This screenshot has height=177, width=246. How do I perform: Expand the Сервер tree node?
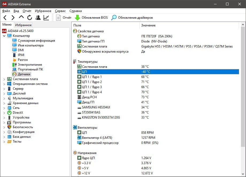click(4, 89)
